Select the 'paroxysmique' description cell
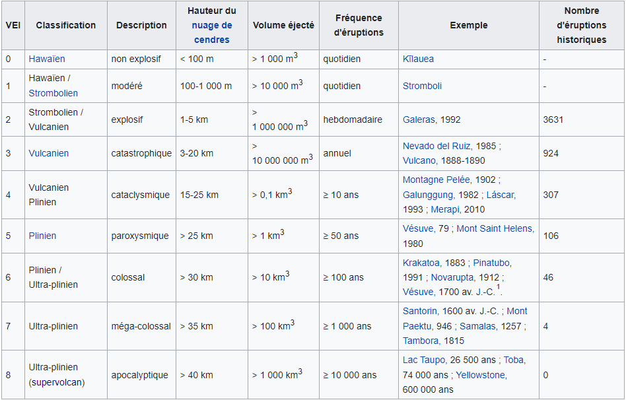 (141, 236)
